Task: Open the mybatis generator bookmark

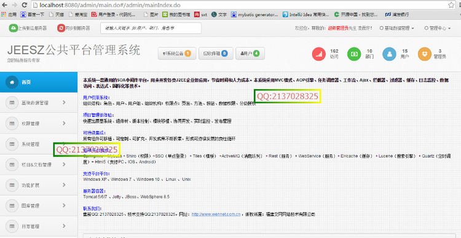Action: 254,14
